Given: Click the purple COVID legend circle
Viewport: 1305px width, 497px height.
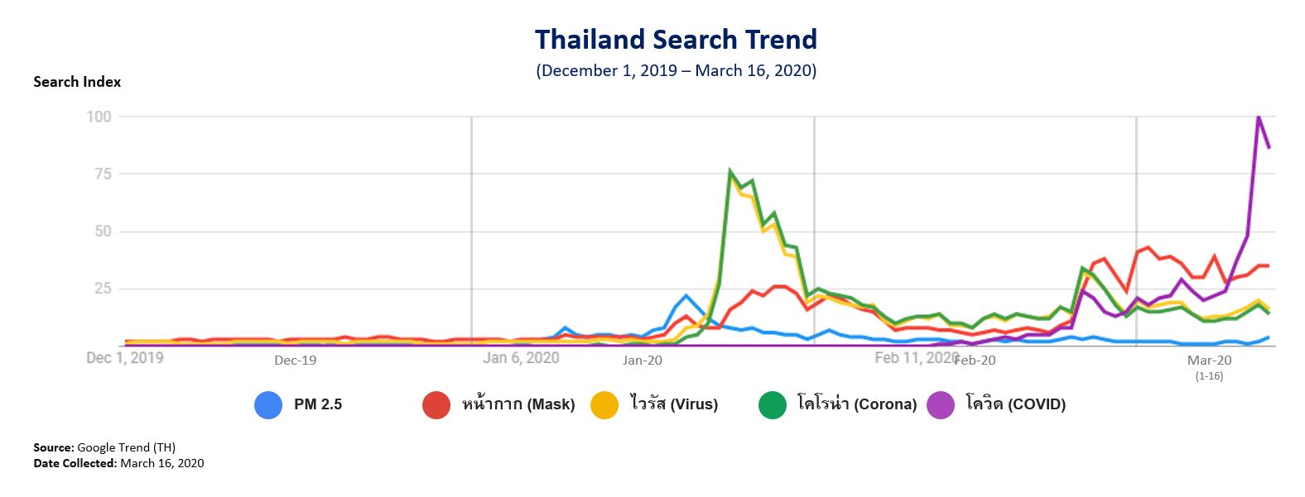Looking at the screenshot, I should (941, 404).
